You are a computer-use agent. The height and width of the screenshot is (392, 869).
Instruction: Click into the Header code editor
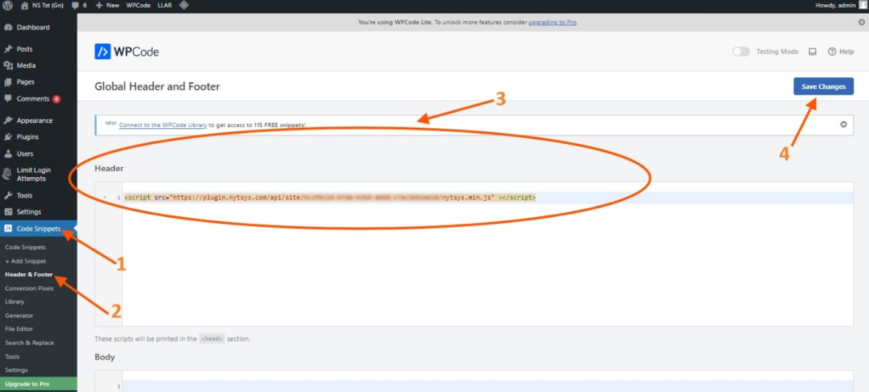[x=474, y=254]
